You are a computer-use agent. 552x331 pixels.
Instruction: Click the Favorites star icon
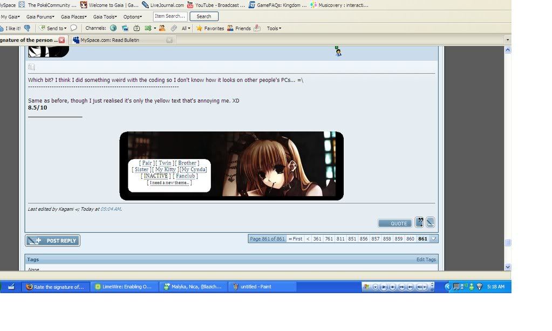199,28
